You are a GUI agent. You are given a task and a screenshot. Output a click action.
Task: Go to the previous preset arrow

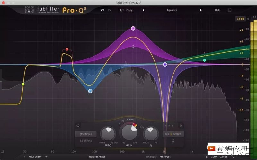(x=143, y=10)
